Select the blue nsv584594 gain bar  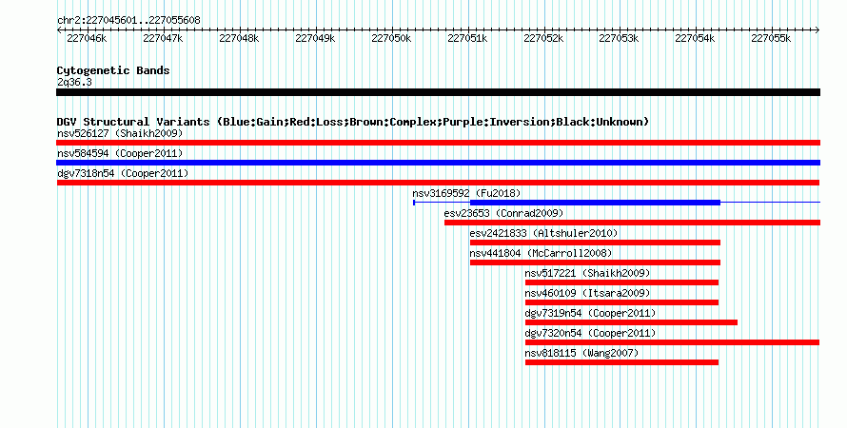[x=438, y=163]
